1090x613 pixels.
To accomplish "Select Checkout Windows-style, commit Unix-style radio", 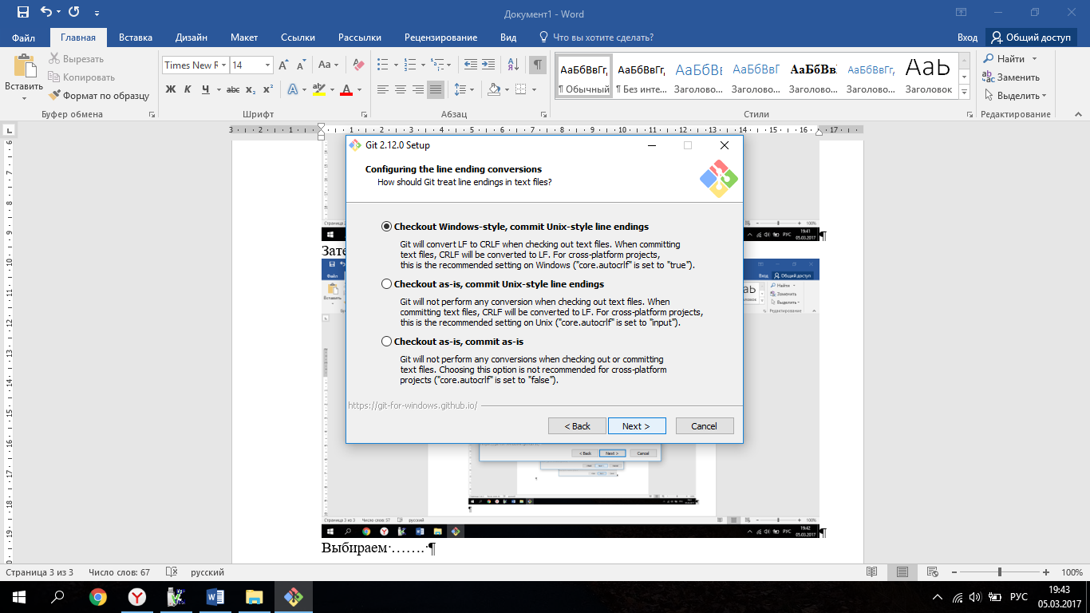I will 387,227.
